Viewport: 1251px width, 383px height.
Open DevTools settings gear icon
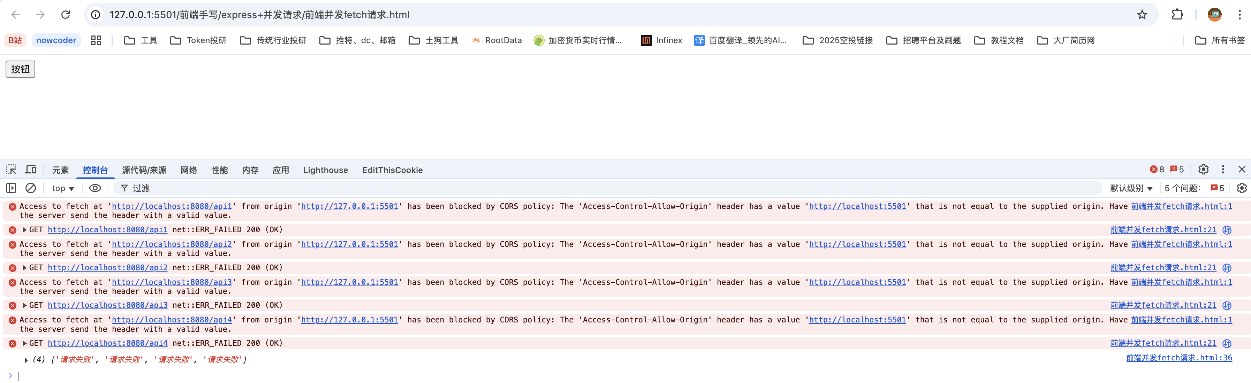tap(1203, 169)
